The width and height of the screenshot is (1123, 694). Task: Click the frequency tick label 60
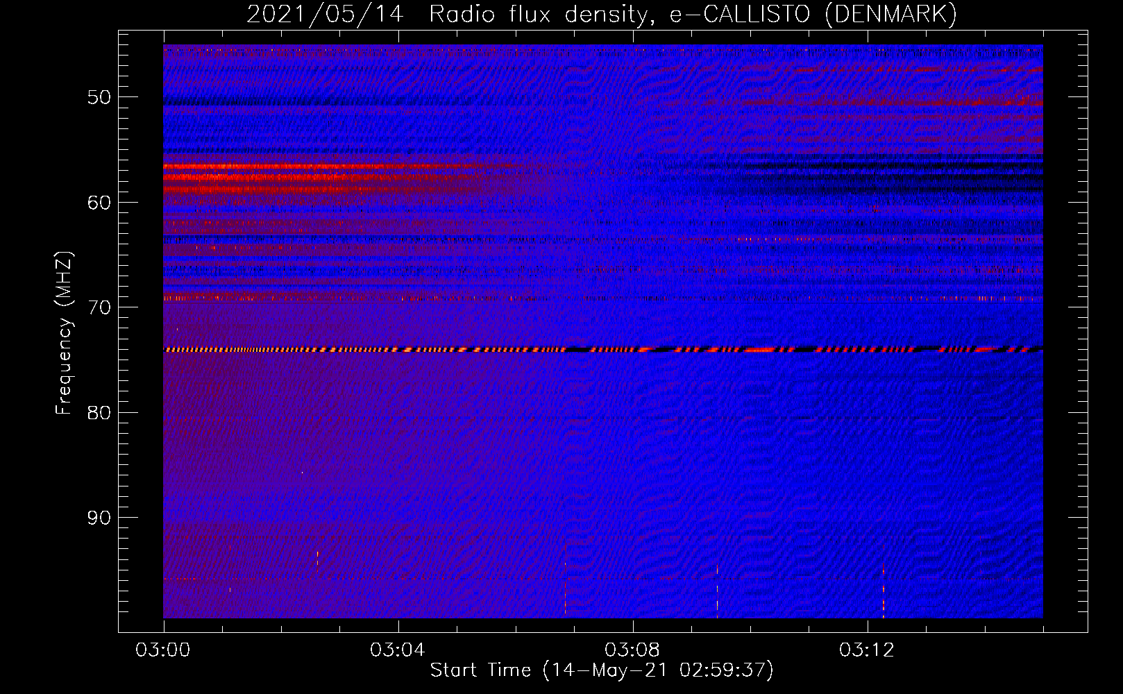pos(99,203)
